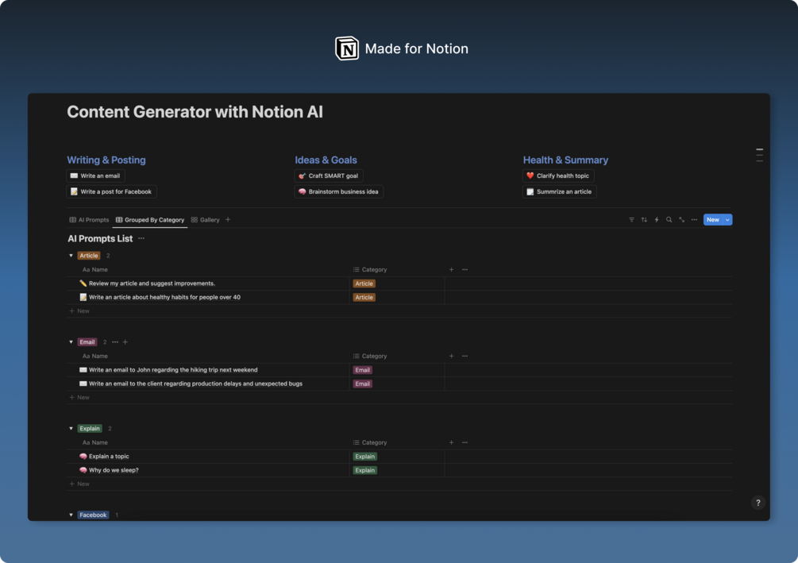798x563 pixels.
Task: Click the database search magnifier icon
Action: [669, 220]
